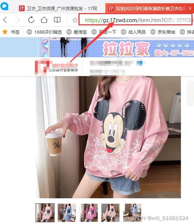Open the 爱淘宝 bookmark
This screenshot has height=224, width=194.
(77, 32)
